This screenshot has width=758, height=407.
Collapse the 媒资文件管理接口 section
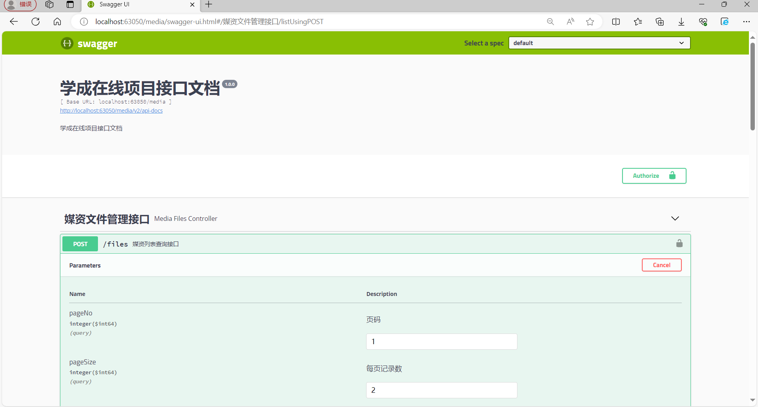(x=675, y=219)
